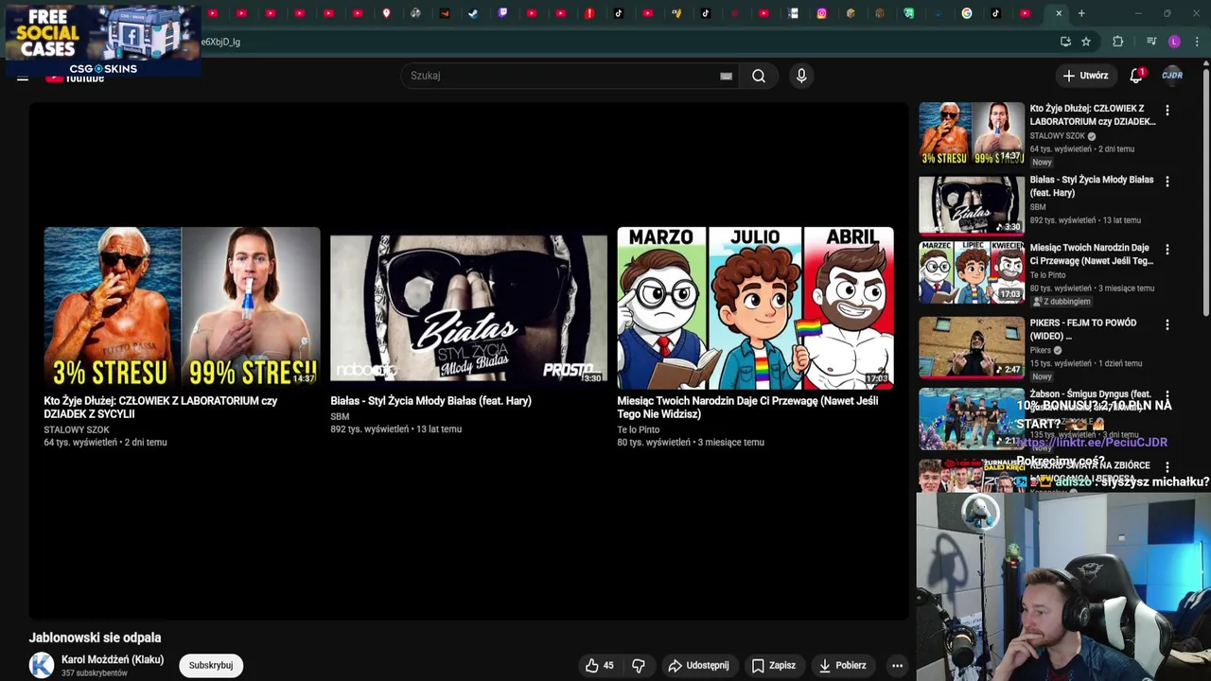Viewport: 1211px width, 681px height.
Task: Start voice search with microphone icon
Action: 801,76
